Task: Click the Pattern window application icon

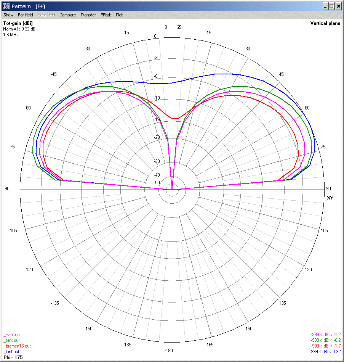Action: point(6,6)
